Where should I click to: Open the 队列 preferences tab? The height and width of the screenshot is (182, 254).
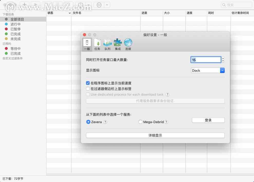tap(107, 44)
